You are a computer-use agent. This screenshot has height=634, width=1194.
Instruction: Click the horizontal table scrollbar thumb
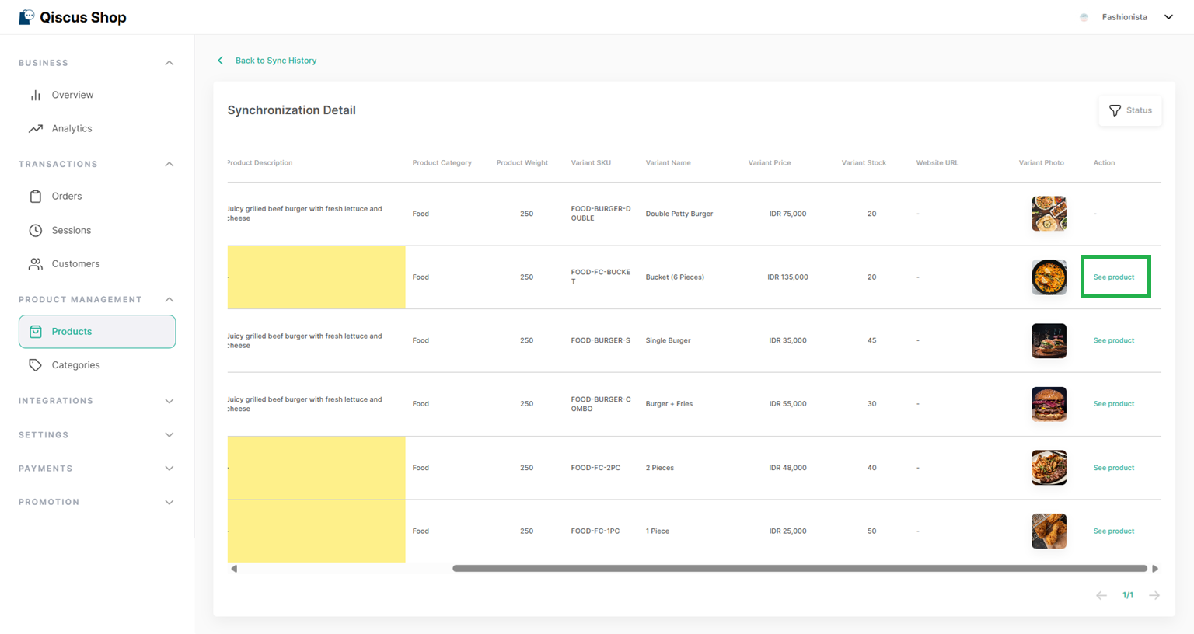click(x=800, y=569)
